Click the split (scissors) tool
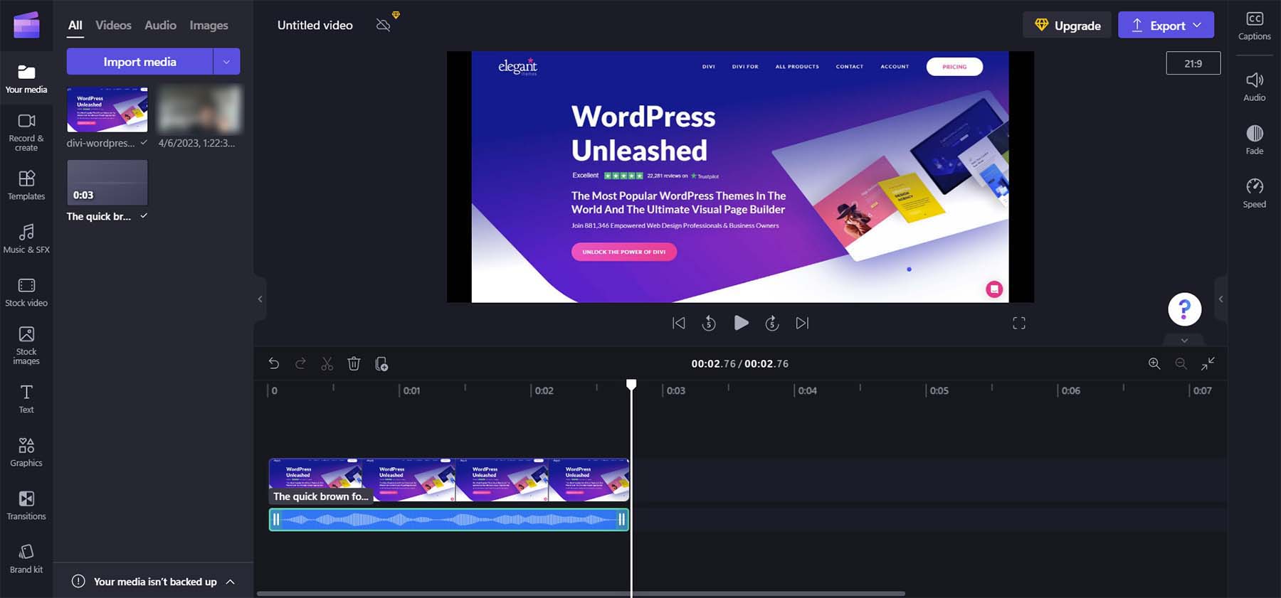This screenshot has width=1281, height=598. (327, 364)
